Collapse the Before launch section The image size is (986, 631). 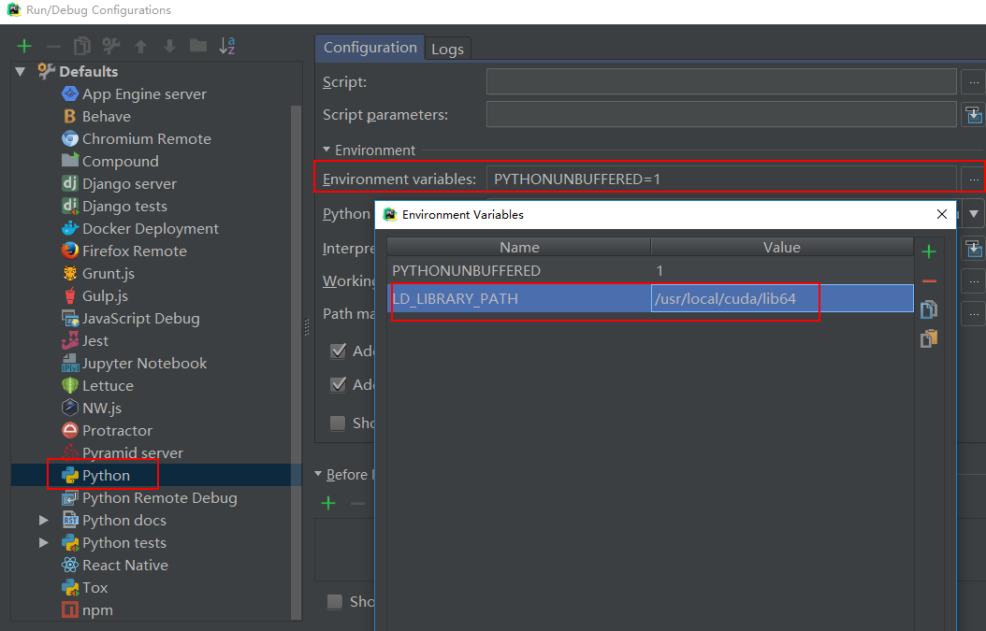tap(318, 474)
